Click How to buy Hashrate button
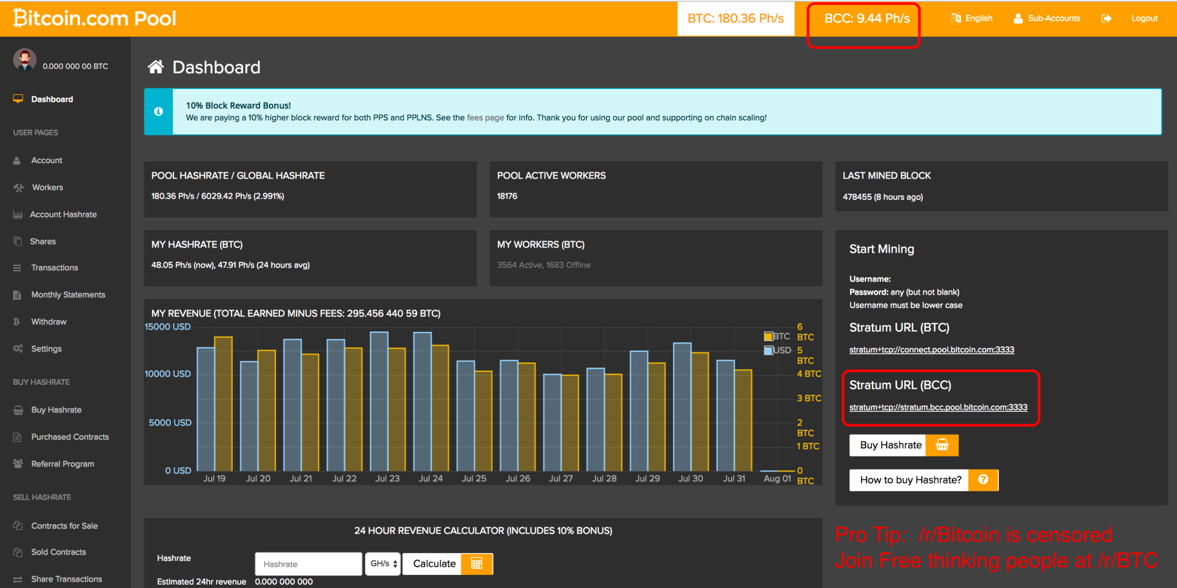 coord(924,480)
